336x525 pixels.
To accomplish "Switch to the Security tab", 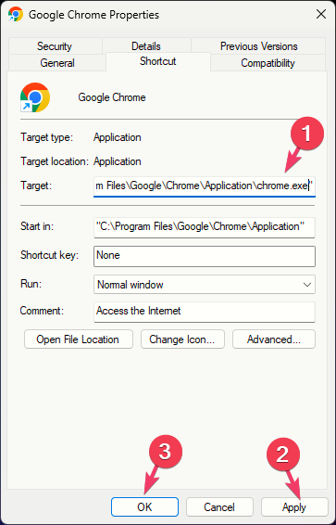I will (55, 46).
